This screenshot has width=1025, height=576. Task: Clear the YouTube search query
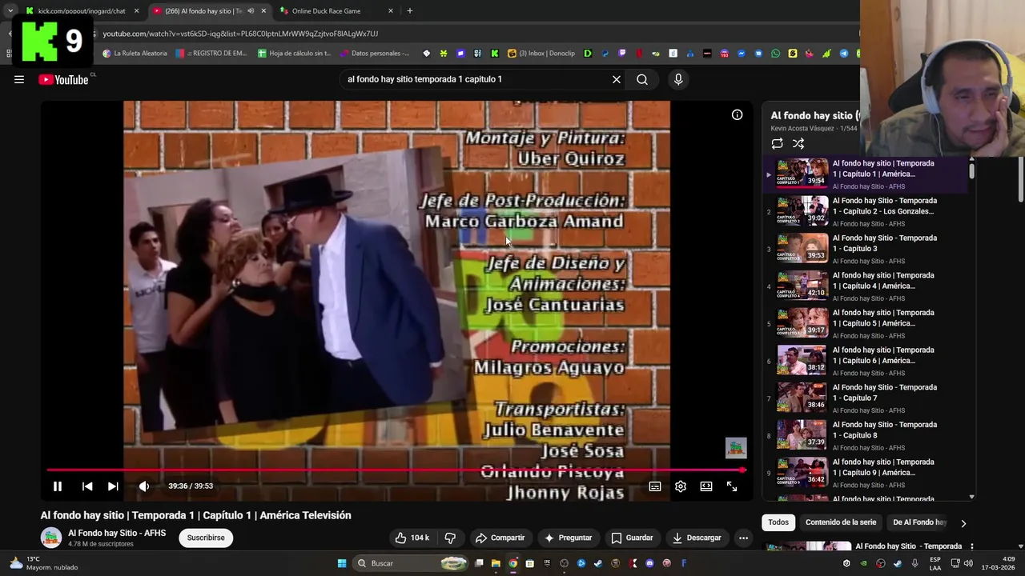point(617,79)
